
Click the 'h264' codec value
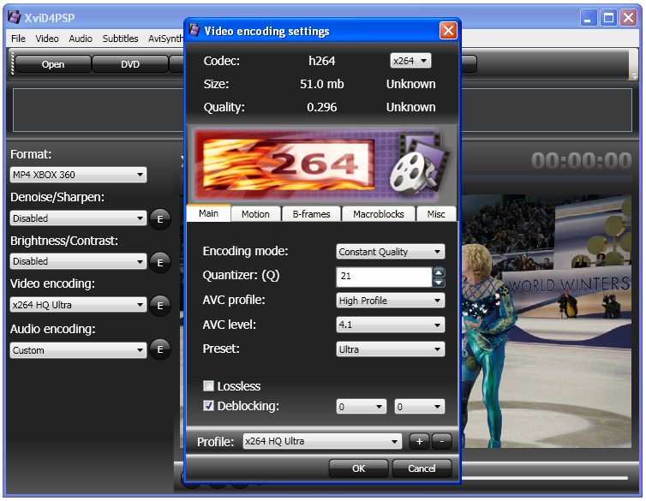[x=322, y=61]
